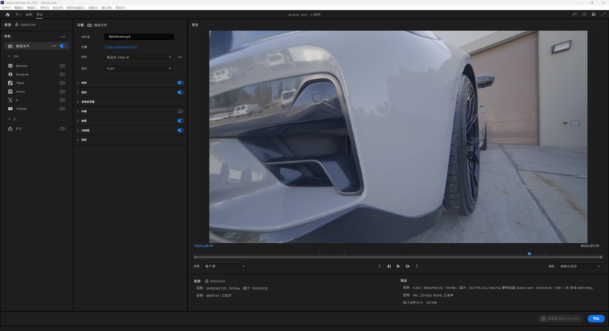Enable the FTP upload toggle
This screenshot has height=331, width=609.
point(62,129)
